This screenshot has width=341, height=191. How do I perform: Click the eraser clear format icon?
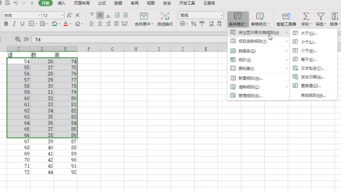click(x=78, y=24)
